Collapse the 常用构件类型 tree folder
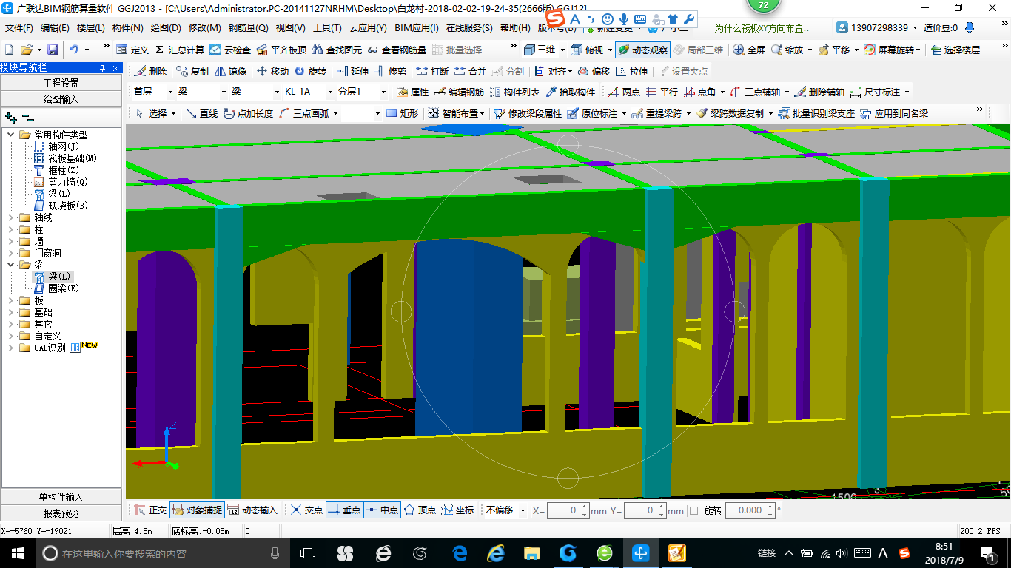 click(11, 135)
